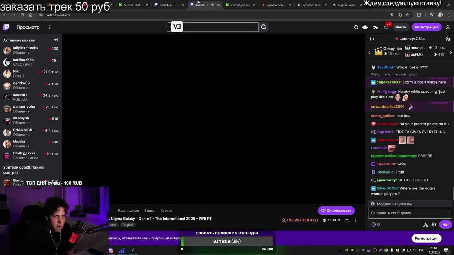Open chat moderation tools sword icon
The height and width of the screenshot is (255, 454).
[426, 225]
